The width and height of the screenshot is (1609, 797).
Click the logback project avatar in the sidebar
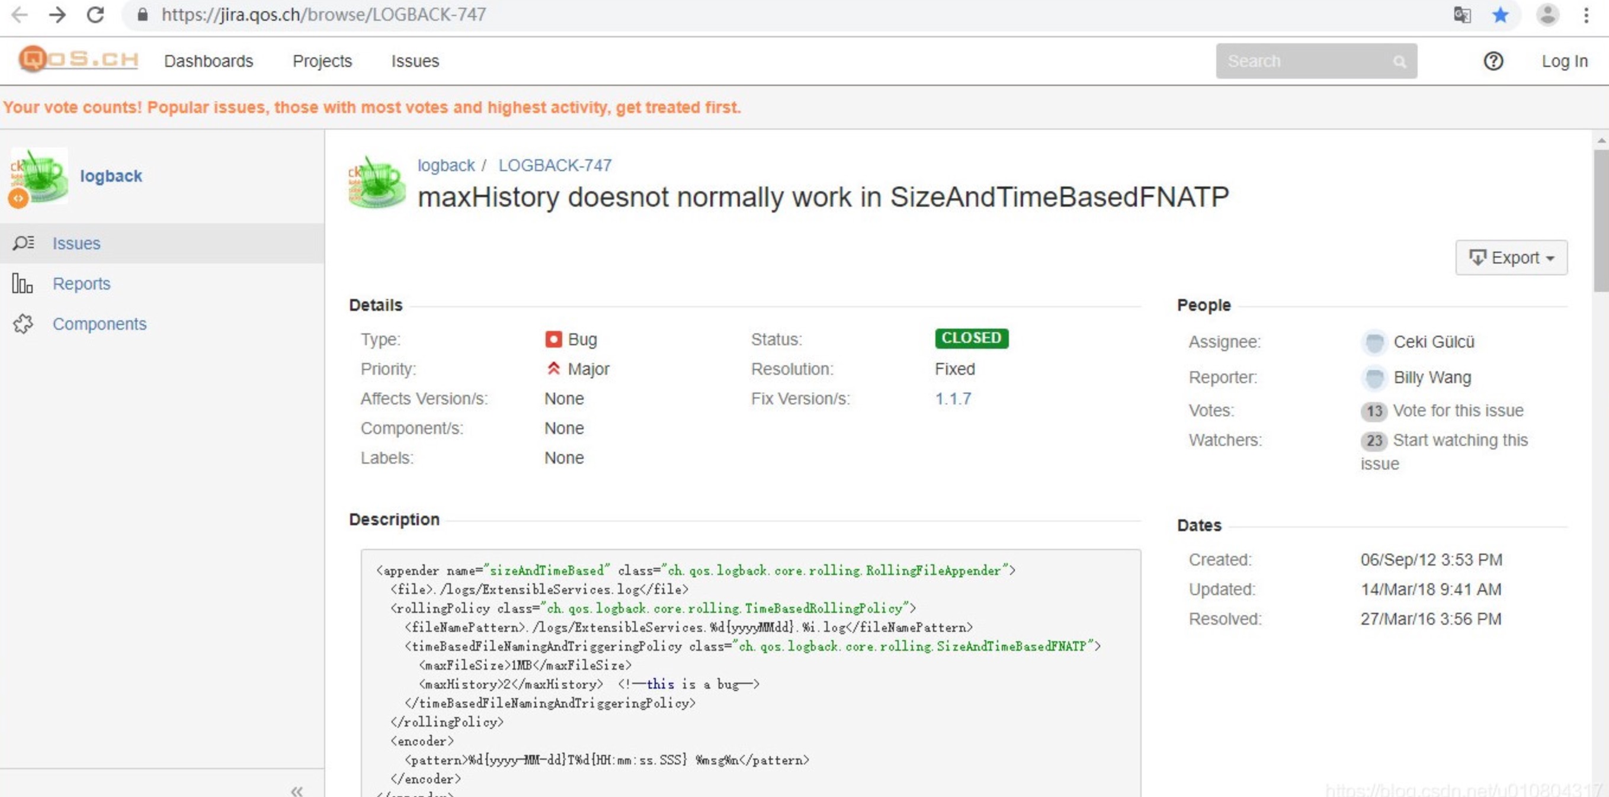pos(38,176)
